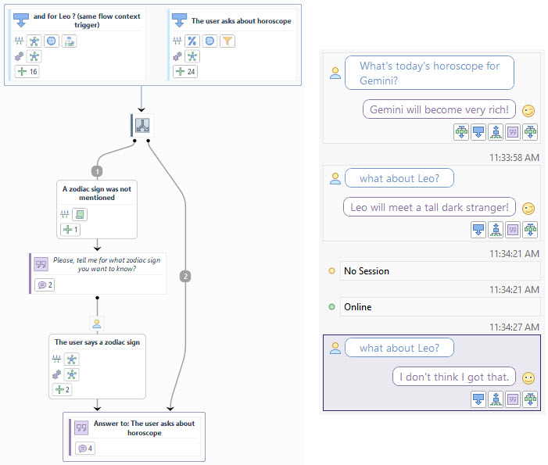Click the percent icon in 'The user asks about horoscope'
The height and width of the screenshot is (465, 548).
tap(190, 41)
